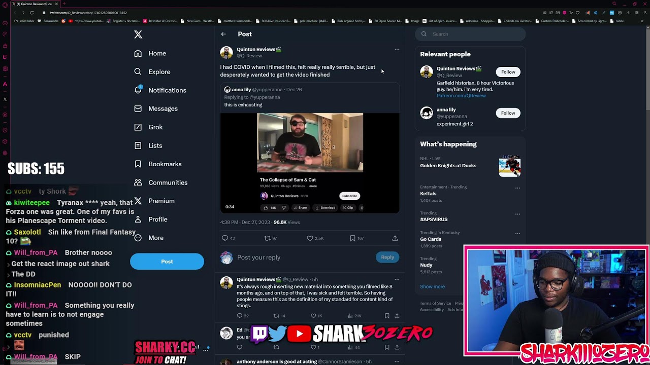Open the Patreon.com/QReview link

(461, 96)
